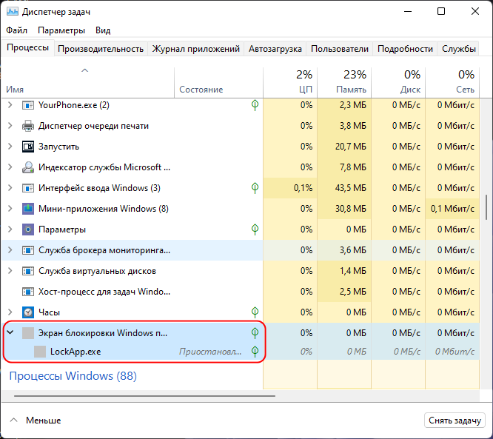493x439 pixels.
Task: Click the green leaf icon on LockApp.exe row
Action: [255, 351]
